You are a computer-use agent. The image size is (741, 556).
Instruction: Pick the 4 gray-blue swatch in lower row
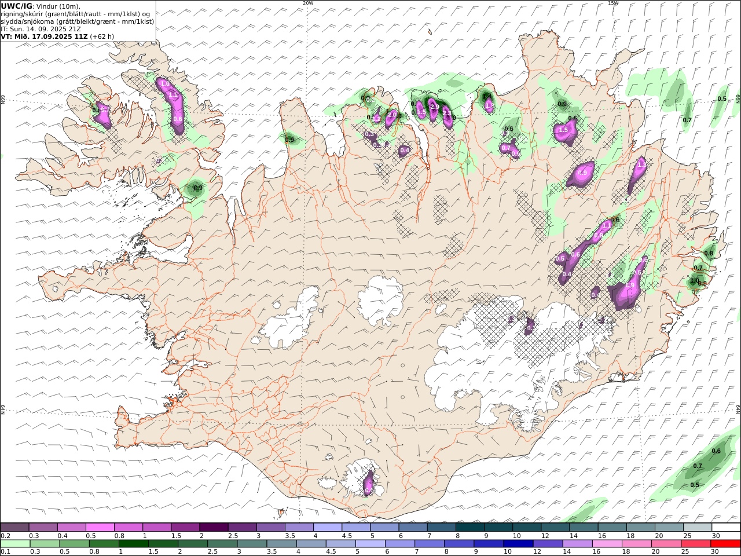pos(311,544)
